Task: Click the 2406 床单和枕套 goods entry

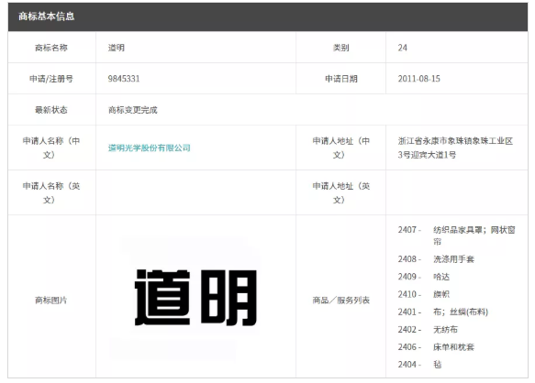Action: (x=436, y=347)
